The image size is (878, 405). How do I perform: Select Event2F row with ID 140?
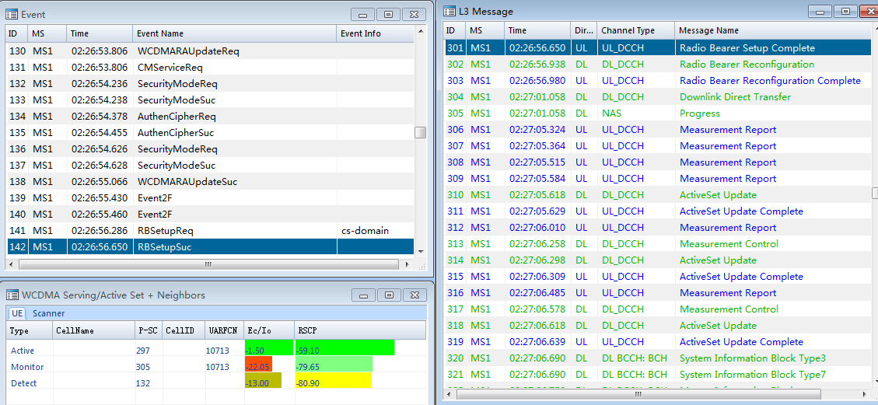(x=210, y=215)
